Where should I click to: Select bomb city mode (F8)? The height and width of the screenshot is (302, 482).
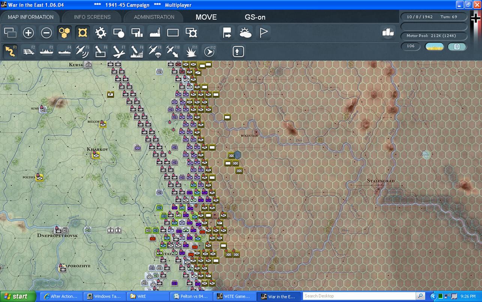(x=137, y=51)
